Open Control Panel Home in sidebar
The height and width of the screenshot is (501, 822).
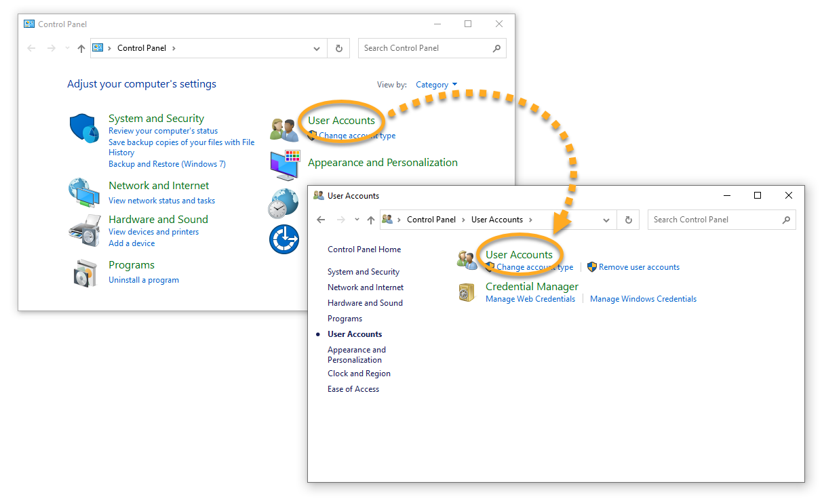[364, 249]
